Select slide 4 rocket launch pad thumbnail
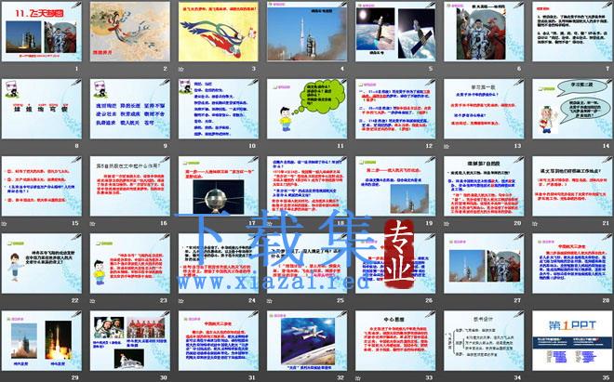 coord(307,32)
